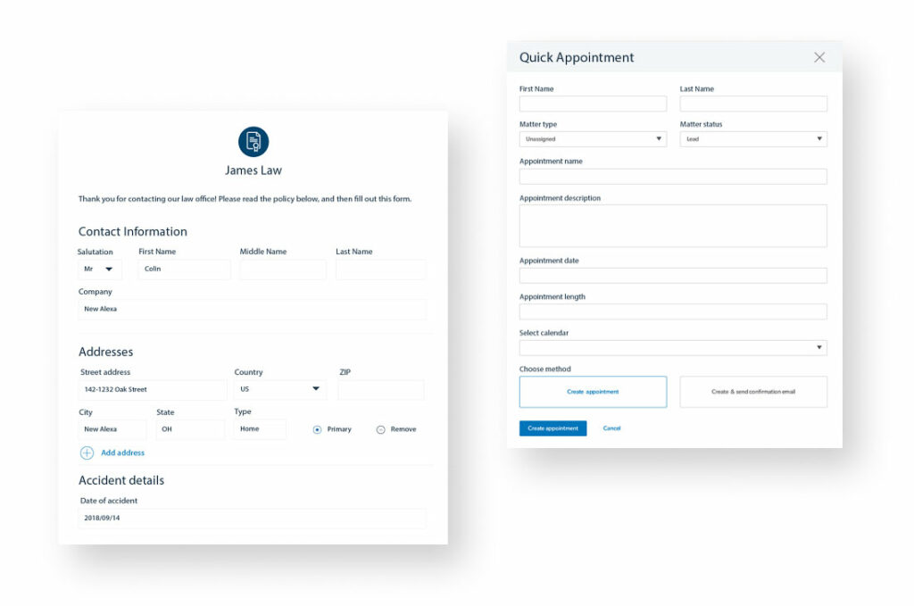Click the James Law title text

(x=253, y=170)
